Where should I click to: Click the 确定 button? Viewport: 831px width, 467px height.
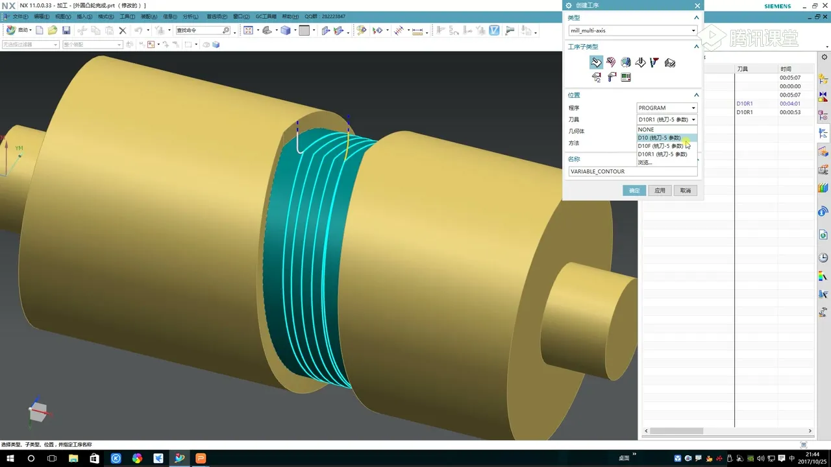[634, 191]
